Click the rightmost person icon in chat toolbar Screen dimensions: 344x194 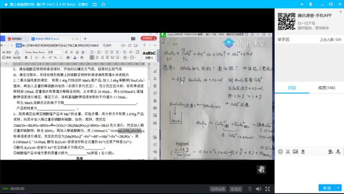click(338, 152)
